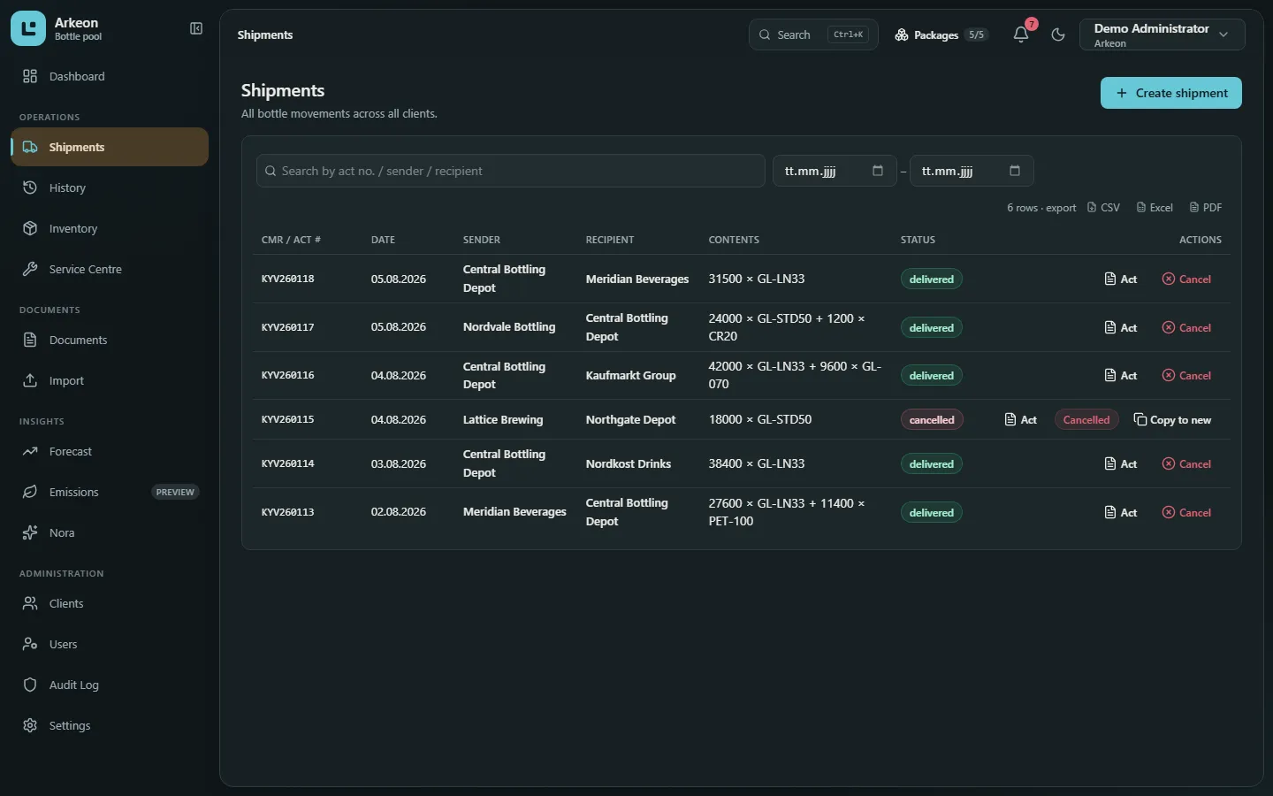Open Act for shipment KYV260118
Image resolution: width=1273 pixels, height=796 pixels.
(1120, 279)
